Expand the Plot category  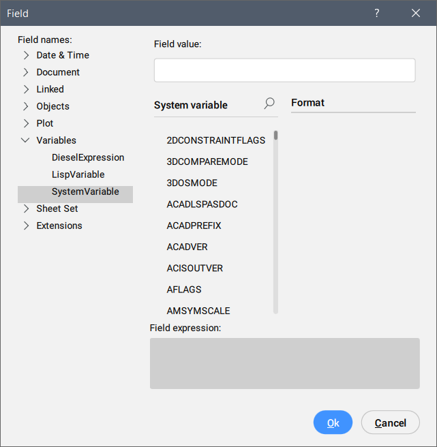point(26,123)
